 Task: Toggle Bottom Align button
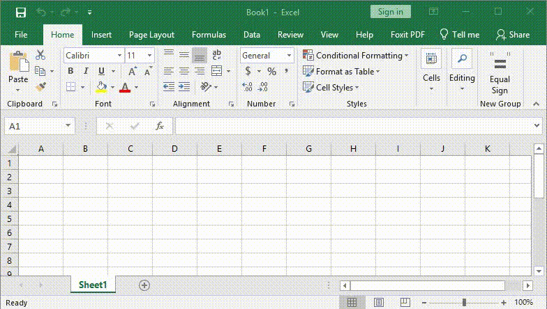point(200,55)
